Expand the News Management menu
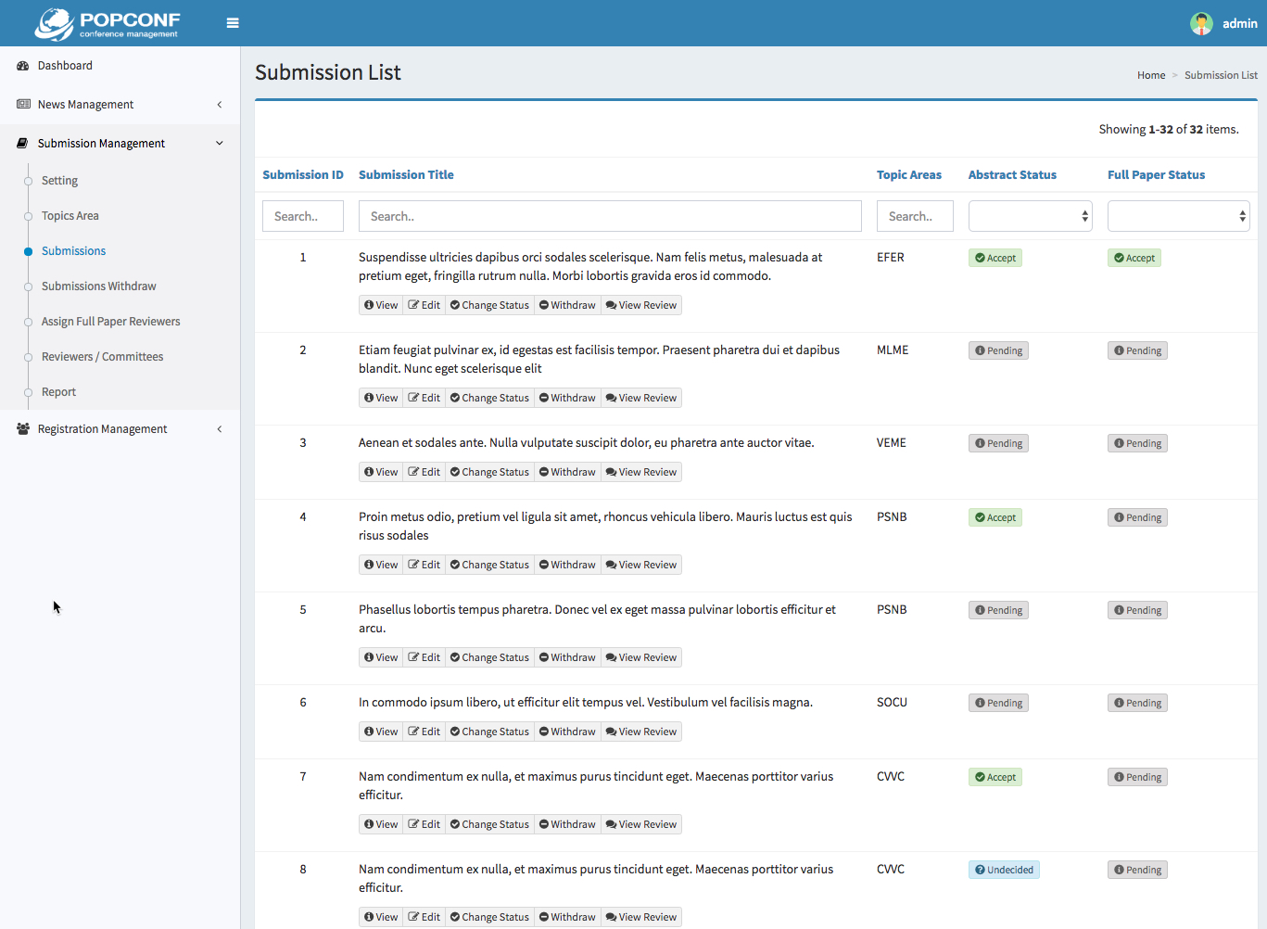 click(85, 105)
